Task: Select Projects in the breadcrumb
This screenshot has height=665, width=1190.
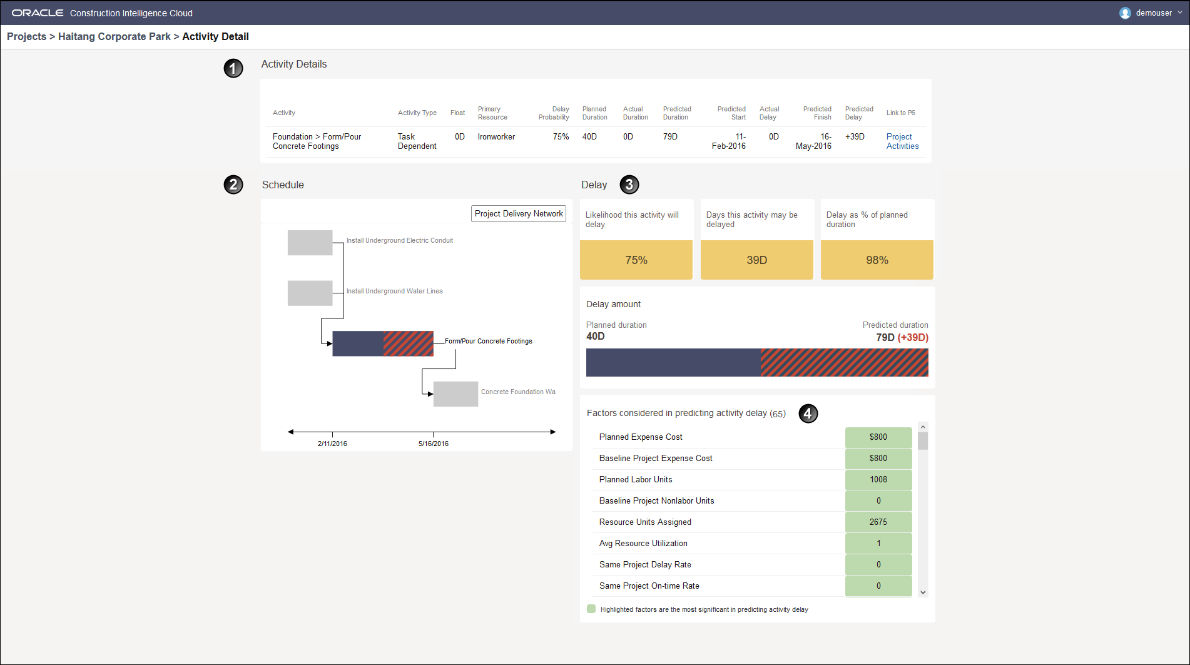Action: pos(26,36)
